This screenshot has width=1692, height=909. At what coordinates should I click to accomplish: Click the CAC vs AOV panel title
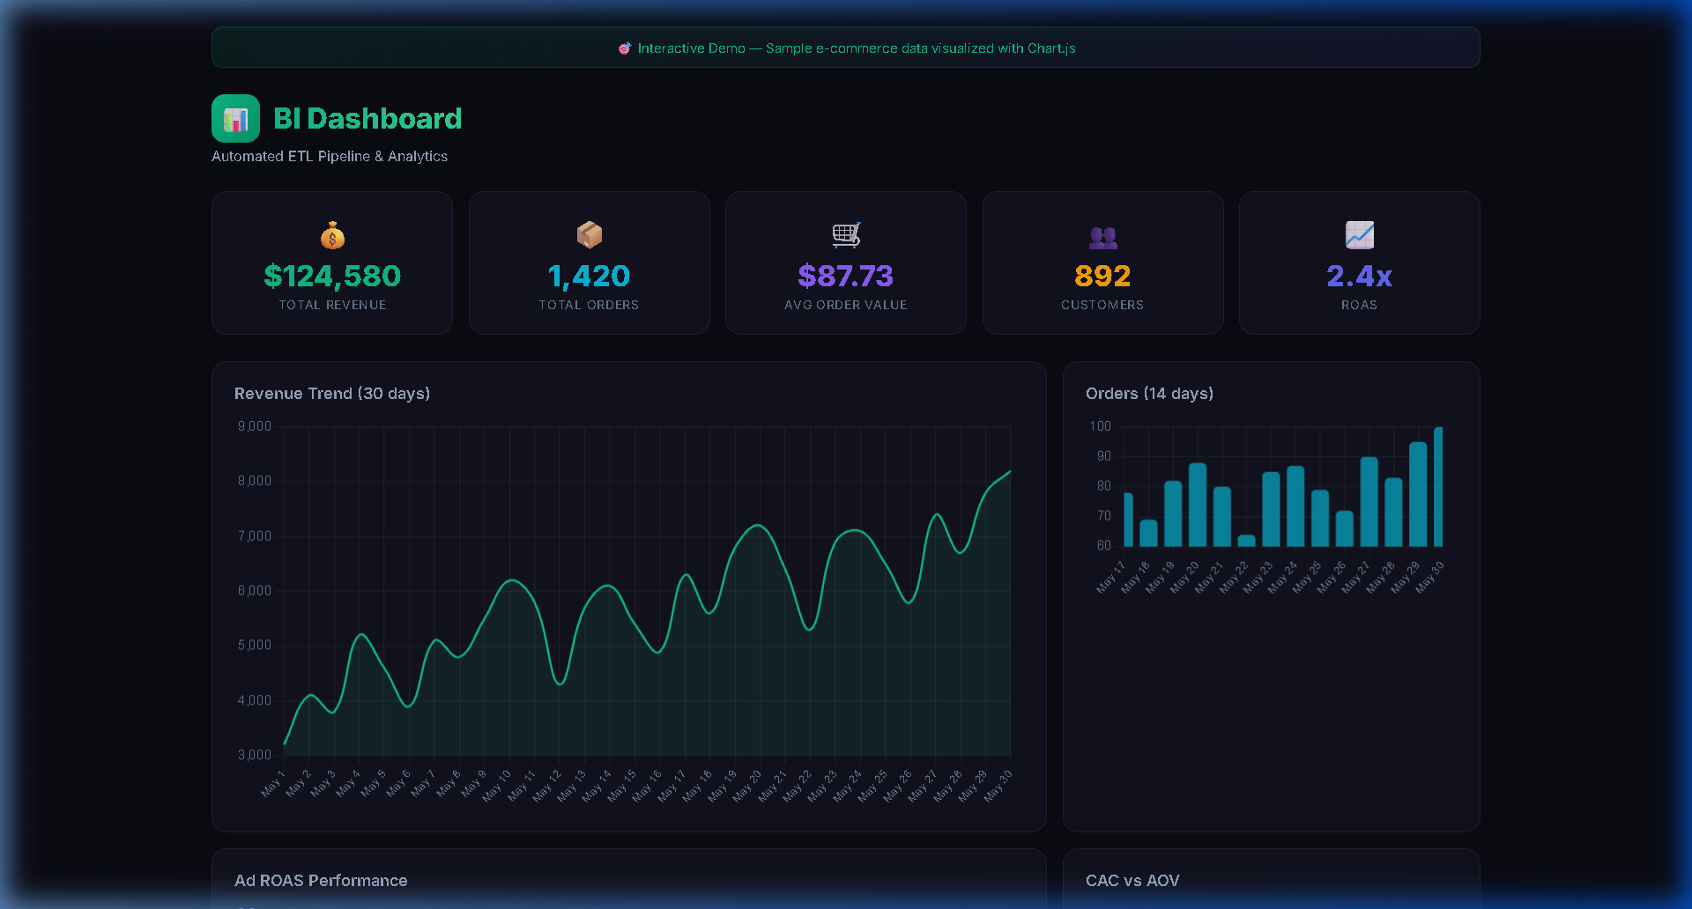click(1132, 881)
